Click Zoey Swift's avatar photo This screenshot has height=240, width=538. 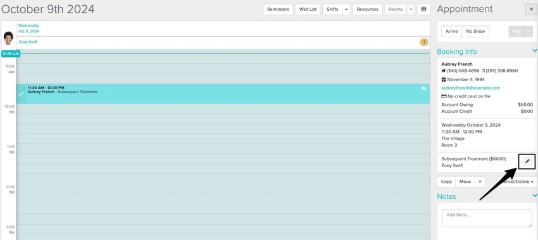click(8, 38)
